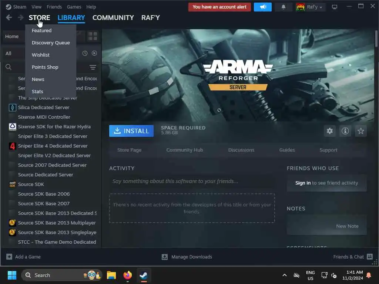Click the Manage Downloads icon
This screenshot has width=379, height=284.
[x=165, y=257]
